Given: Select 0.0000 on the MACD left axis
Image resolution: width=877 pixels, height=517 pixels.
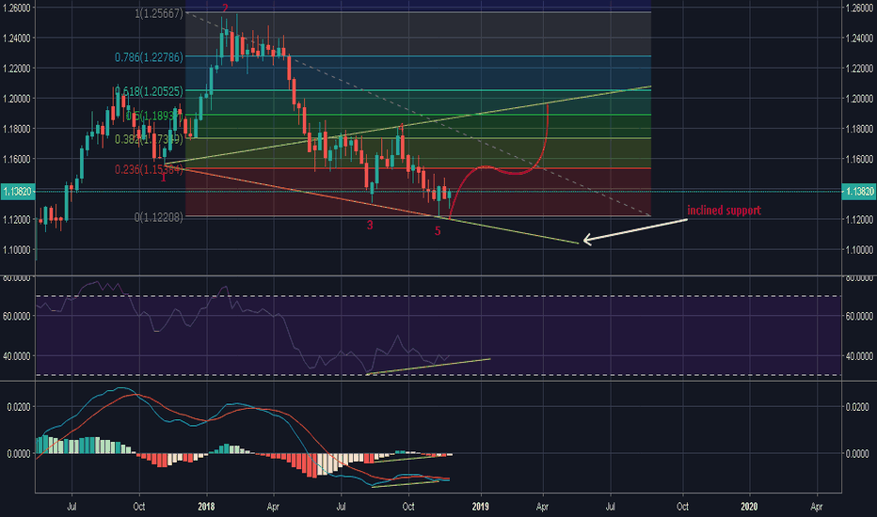Looking at the screenshot, I should pyautogui.click(x=18, y=454).
